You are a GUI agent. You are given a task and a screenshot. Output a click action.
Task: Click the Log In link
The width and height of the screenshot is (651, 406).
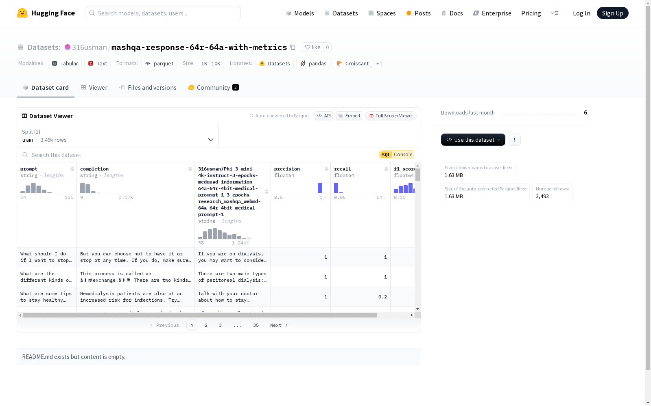[581, 13]
